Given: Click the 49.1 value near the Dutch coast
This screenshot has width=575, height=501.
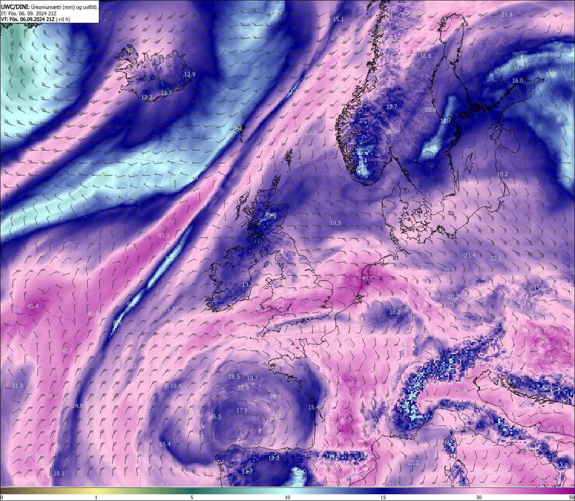Looking at the screenshot, I should [367, 278].
